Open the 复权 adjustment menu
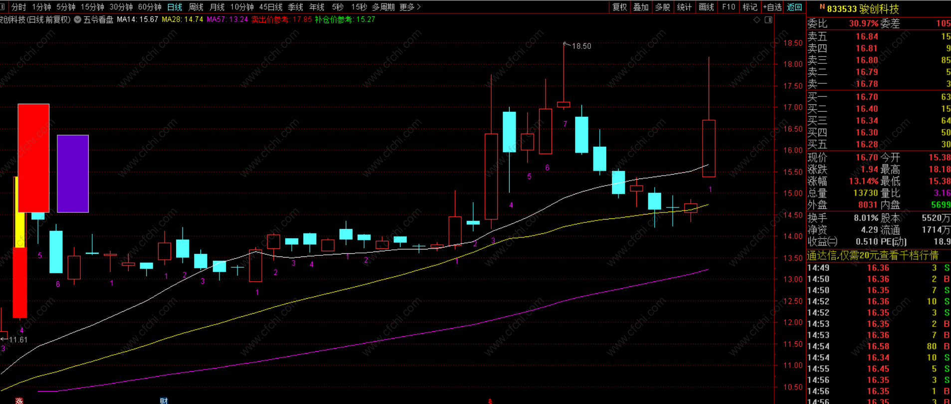Viewport: 951px width, 404px height. click(x=619, y=7)
